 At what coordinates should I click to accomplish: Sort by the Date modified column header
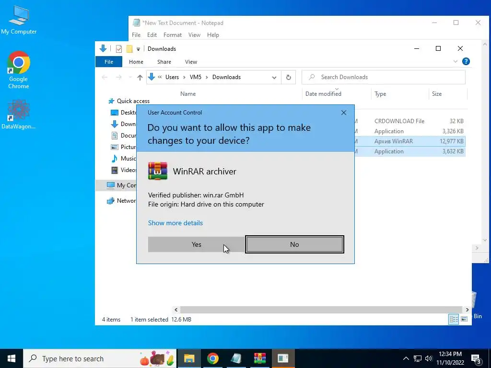pos(323,93)
